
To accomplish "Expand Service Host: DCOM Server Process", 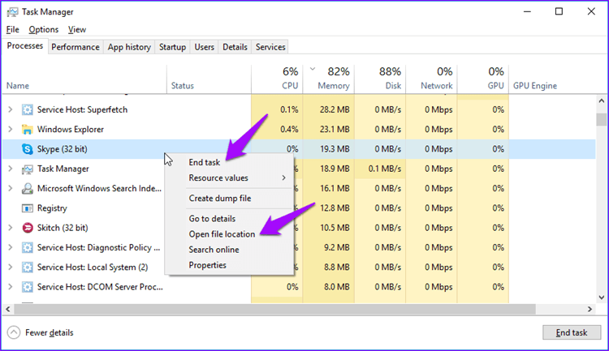I will click(x=11, y=287).
